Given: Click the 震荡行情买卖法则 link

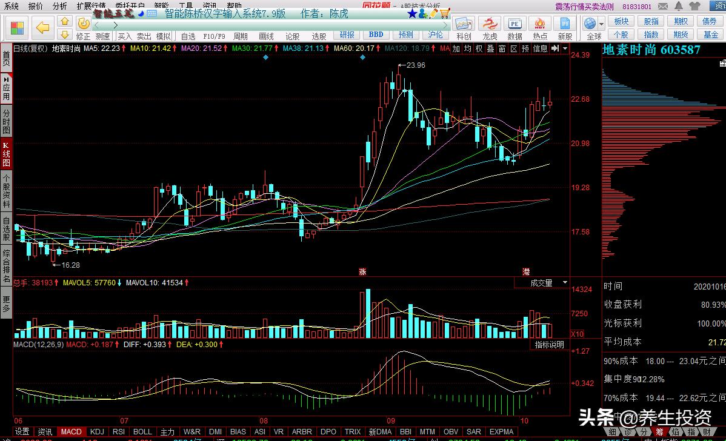Looking at the screenshot, I should 585,7.
